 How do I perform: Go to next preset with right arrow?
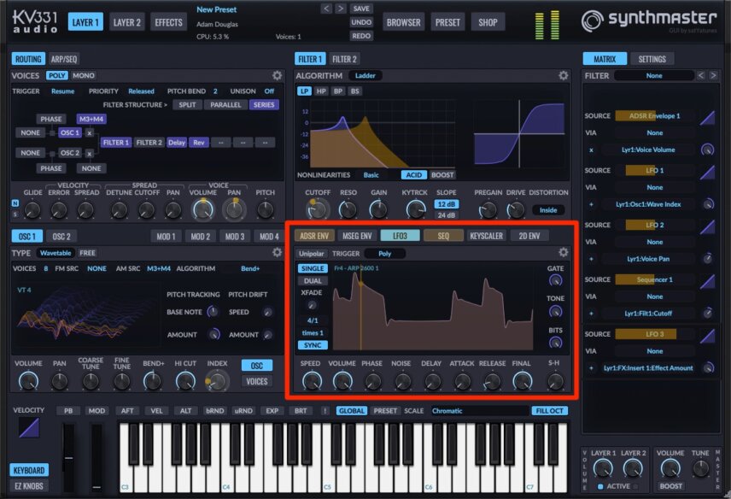point(341,9)
